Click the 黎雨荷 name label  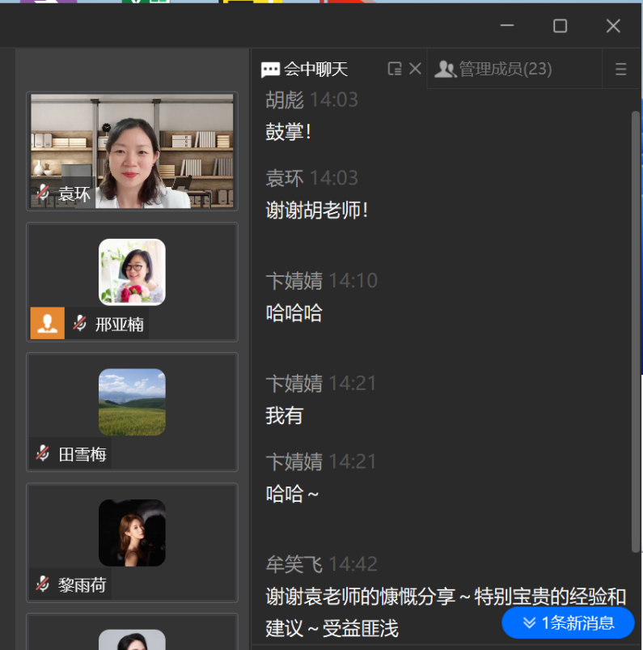[x=82, y=585]
